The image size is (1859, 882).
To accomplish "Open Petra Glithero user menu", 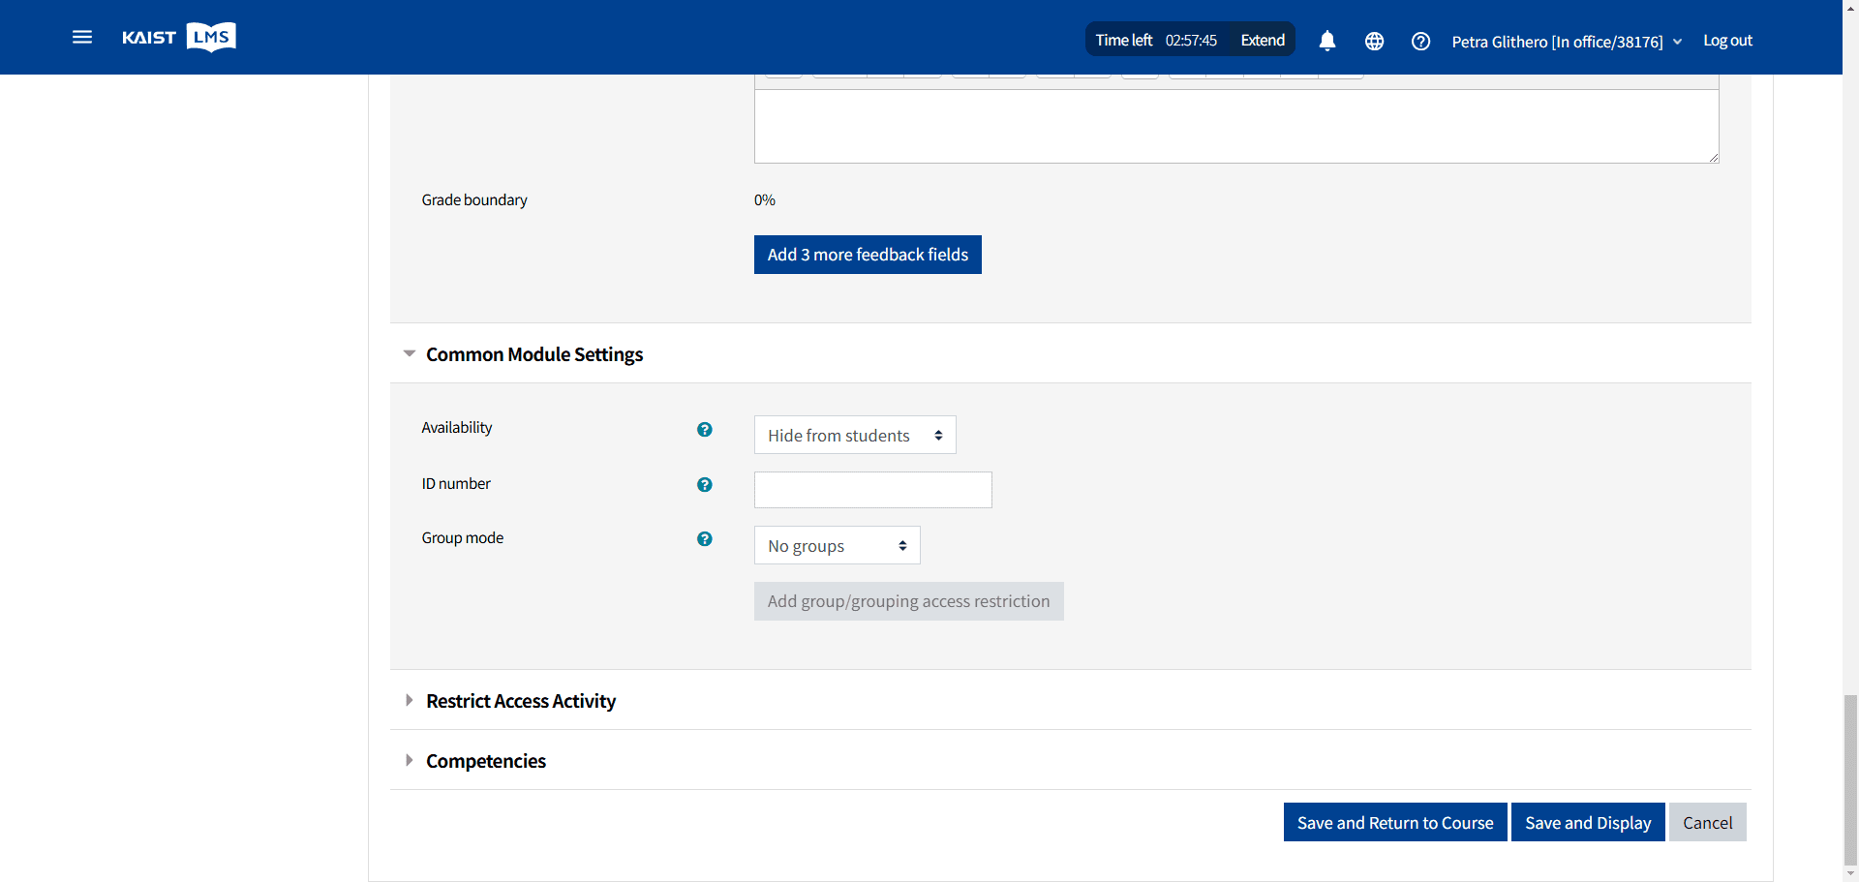I will point(1567,42).
